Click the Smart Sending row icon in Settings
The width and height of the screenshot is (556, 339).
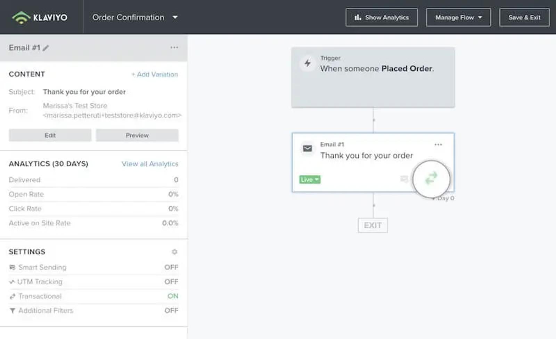click(12, 267)
